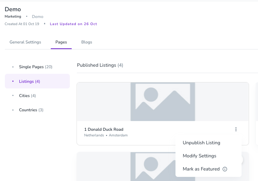Screen dimensions: 258x181
Task: Open Single Pages (20) in the sidebar
Action: coord(35,67)
